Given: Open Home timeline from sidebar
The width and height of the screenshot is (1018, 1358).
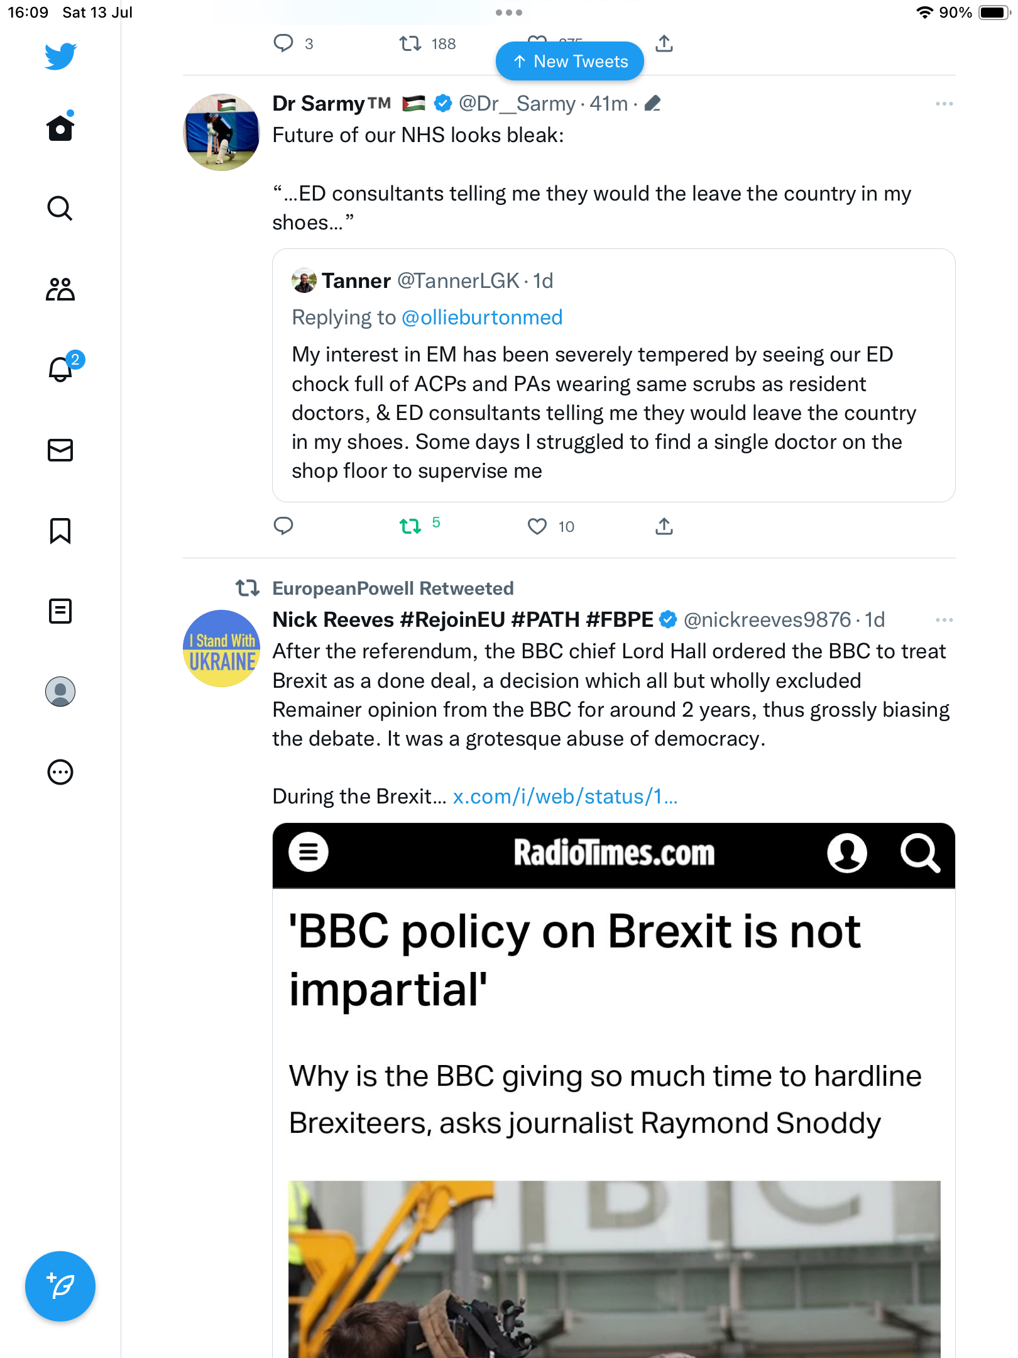Looking at the screenshot, I should (x=60, y=128).
